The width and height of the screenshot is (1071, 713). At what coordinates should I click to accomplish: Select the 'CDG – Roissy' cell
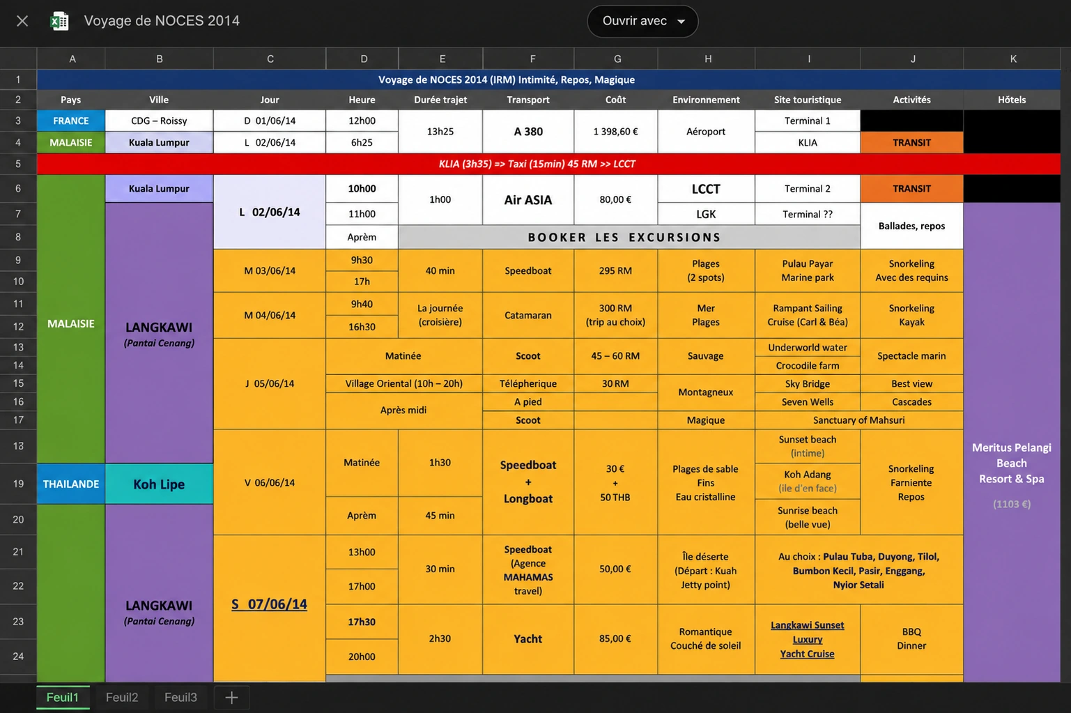[159, 121]
